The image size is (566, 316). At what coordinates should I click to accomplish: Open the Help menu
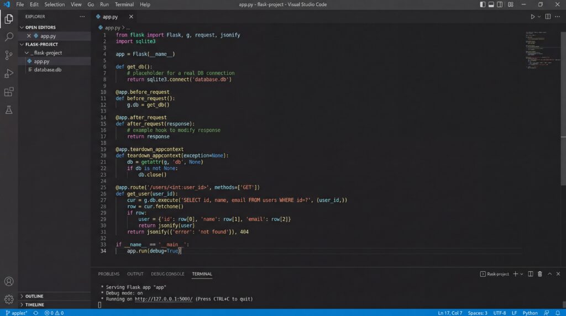(x=145, y=4)
